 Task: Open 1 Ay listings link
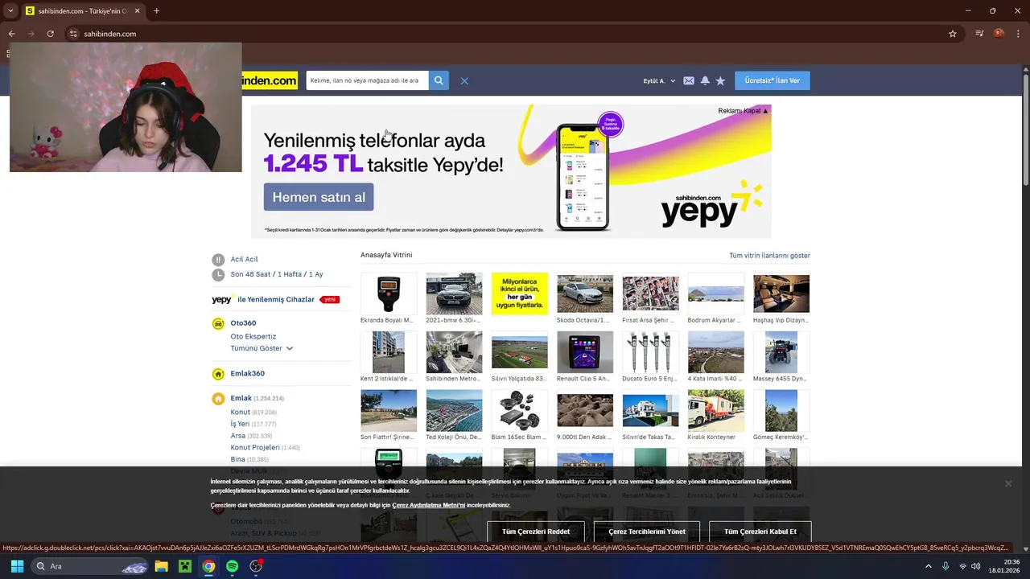[x=315, y=275]
